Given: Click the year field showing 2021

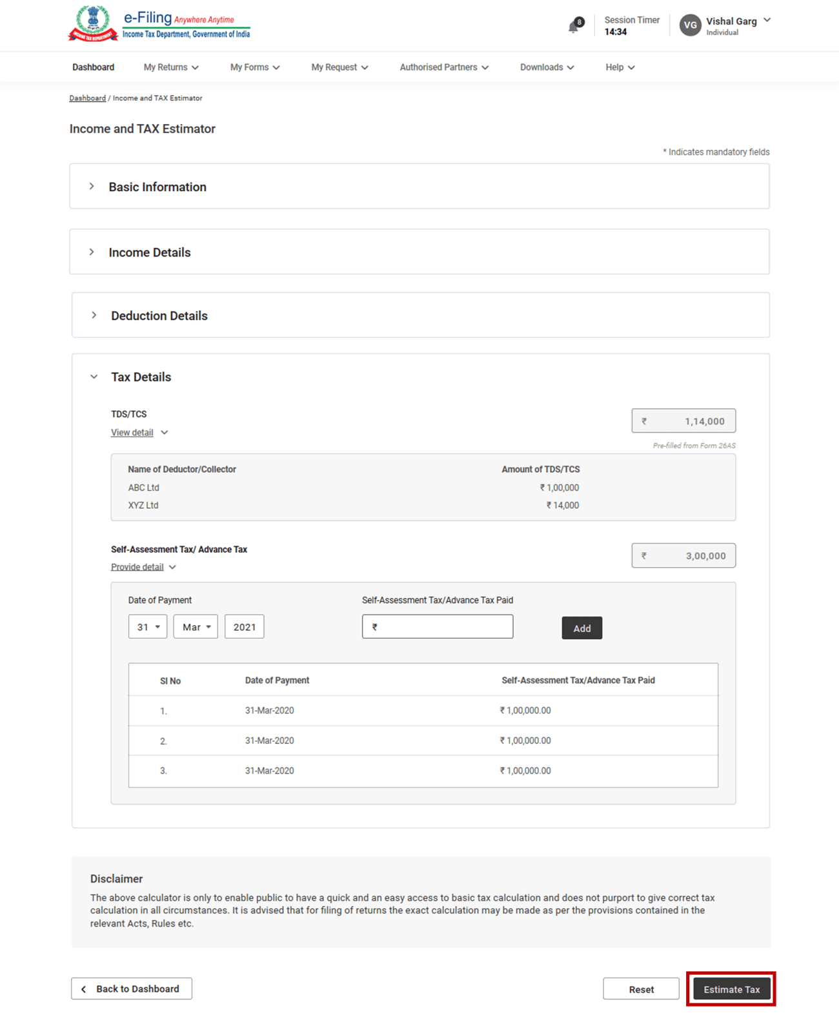Looking at the screenshot, I should click(244, 627).
